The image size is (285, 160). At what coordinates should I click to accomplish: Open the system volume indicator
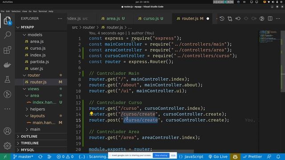pyautogui.click(x=273, y=2)
